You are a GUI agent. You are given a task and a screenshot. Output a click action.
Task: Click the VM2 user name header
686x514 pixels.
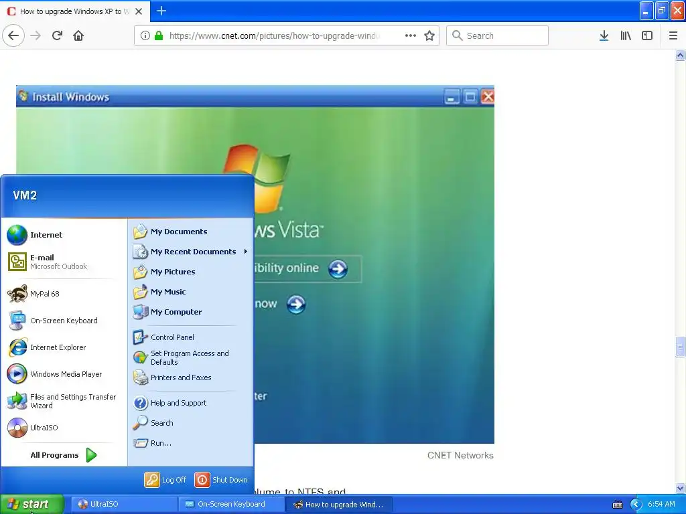[25, 195]
